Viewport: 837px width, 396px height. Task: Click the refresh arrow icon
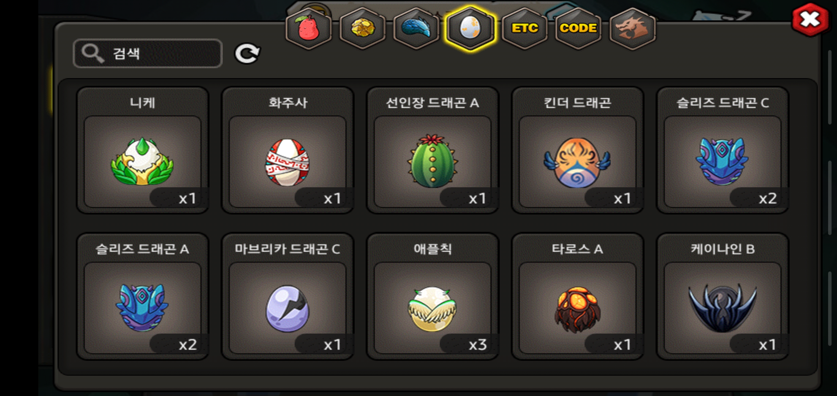pos(247,54)
